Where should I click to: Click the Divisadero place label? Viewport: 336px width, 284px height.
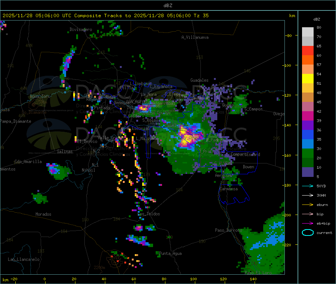pos(81,29)
